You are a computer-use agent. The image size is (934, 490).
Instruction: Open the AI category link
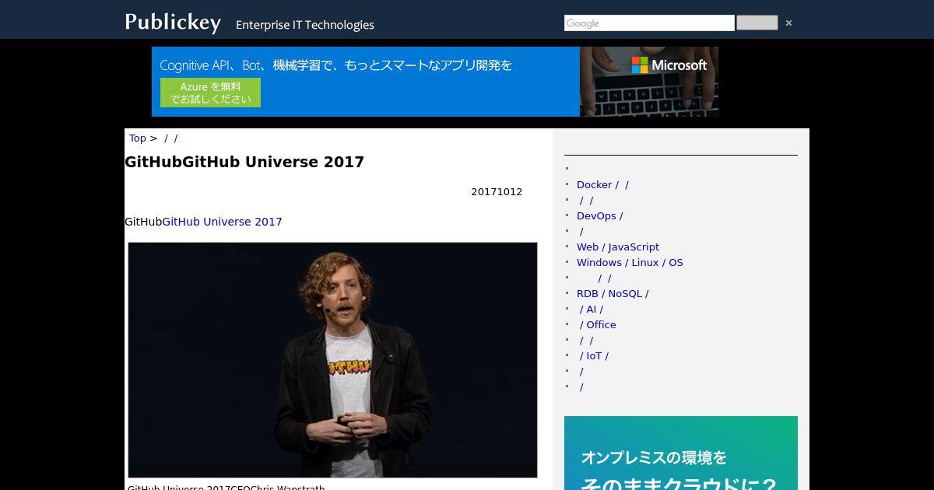click(591, 310)
